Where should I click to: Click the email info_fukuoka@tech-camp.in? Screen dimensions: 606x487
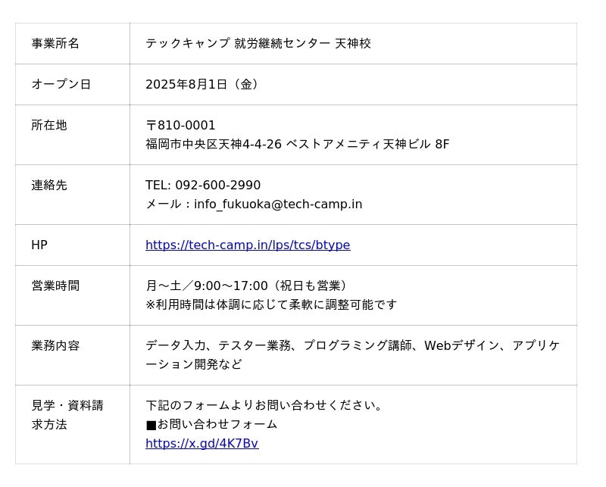(x=278, y=204)
